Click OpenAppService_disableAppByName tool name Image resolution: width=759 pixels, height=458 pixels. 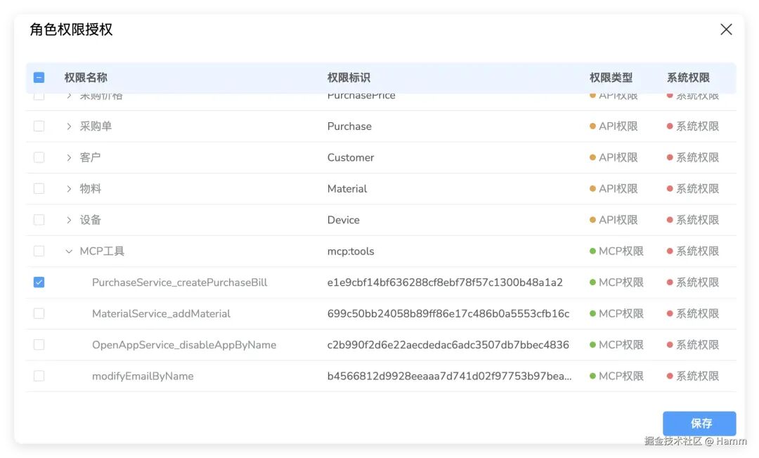184,345
